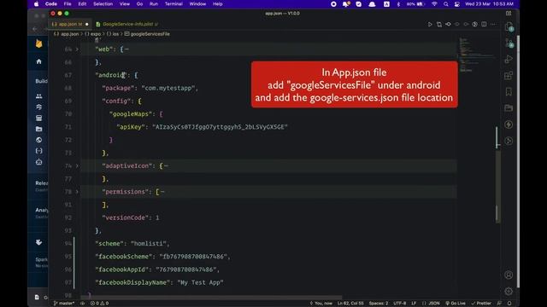Open Firebase Realtime Database icon in sidebar

click(x=38, y=118)
